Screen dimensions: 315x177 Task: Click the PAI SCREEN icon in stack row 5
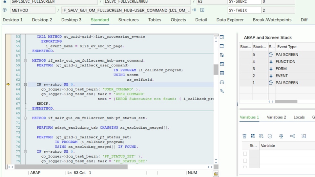271,54
